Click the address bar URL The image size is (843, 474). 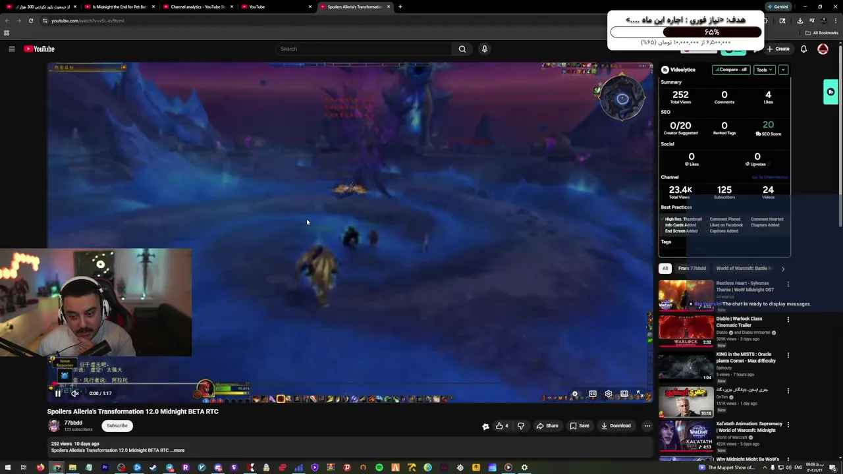88,20
